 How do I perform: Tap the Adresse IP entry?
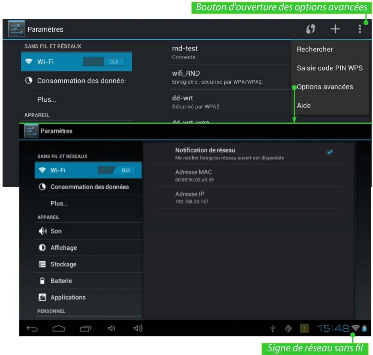(248, 197)
